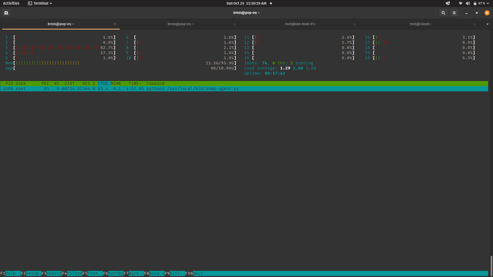Switch to the second brezs@pop-os tab
This screenshot has width=493, height=277.
181,24
